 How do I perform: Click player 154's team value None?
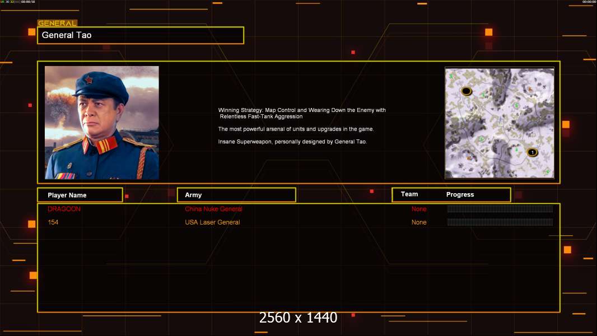click(419, 222)
